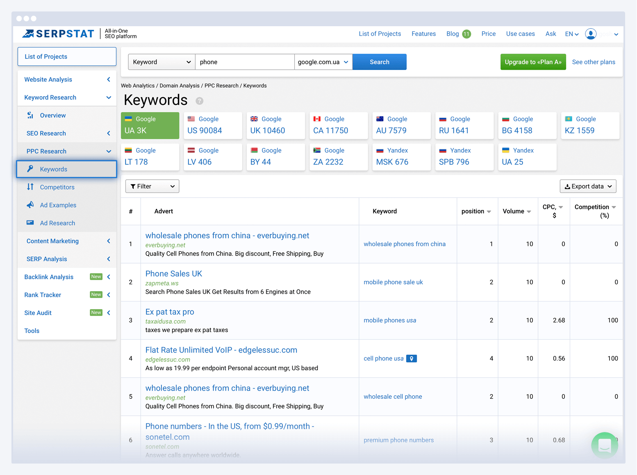Click the Competitors arrows icon

point(30,187)
